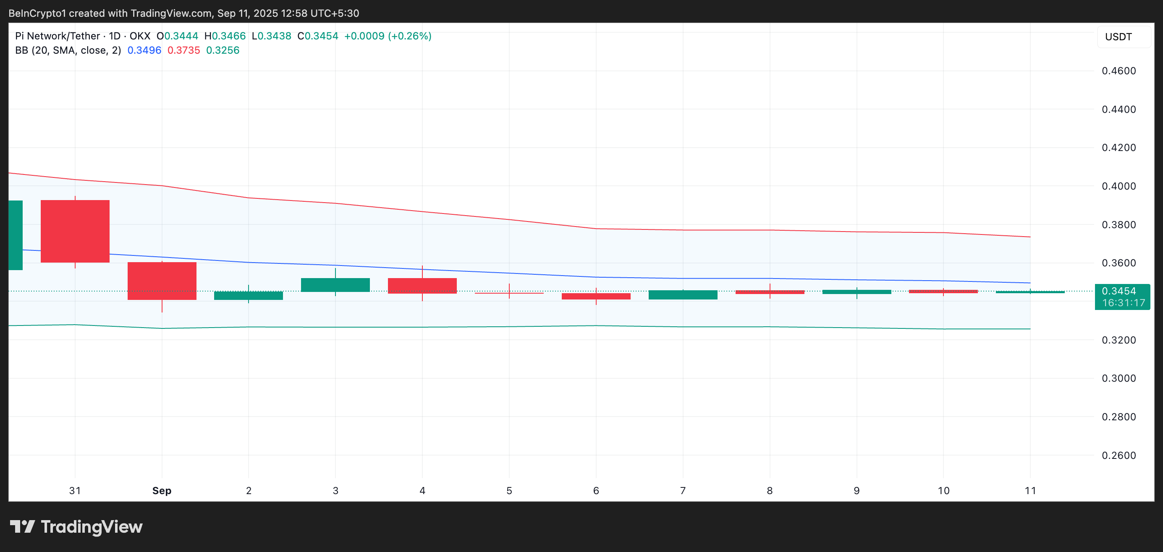
Task: Click the green candle on Sep 7
Action: click(x=683, y=294)
